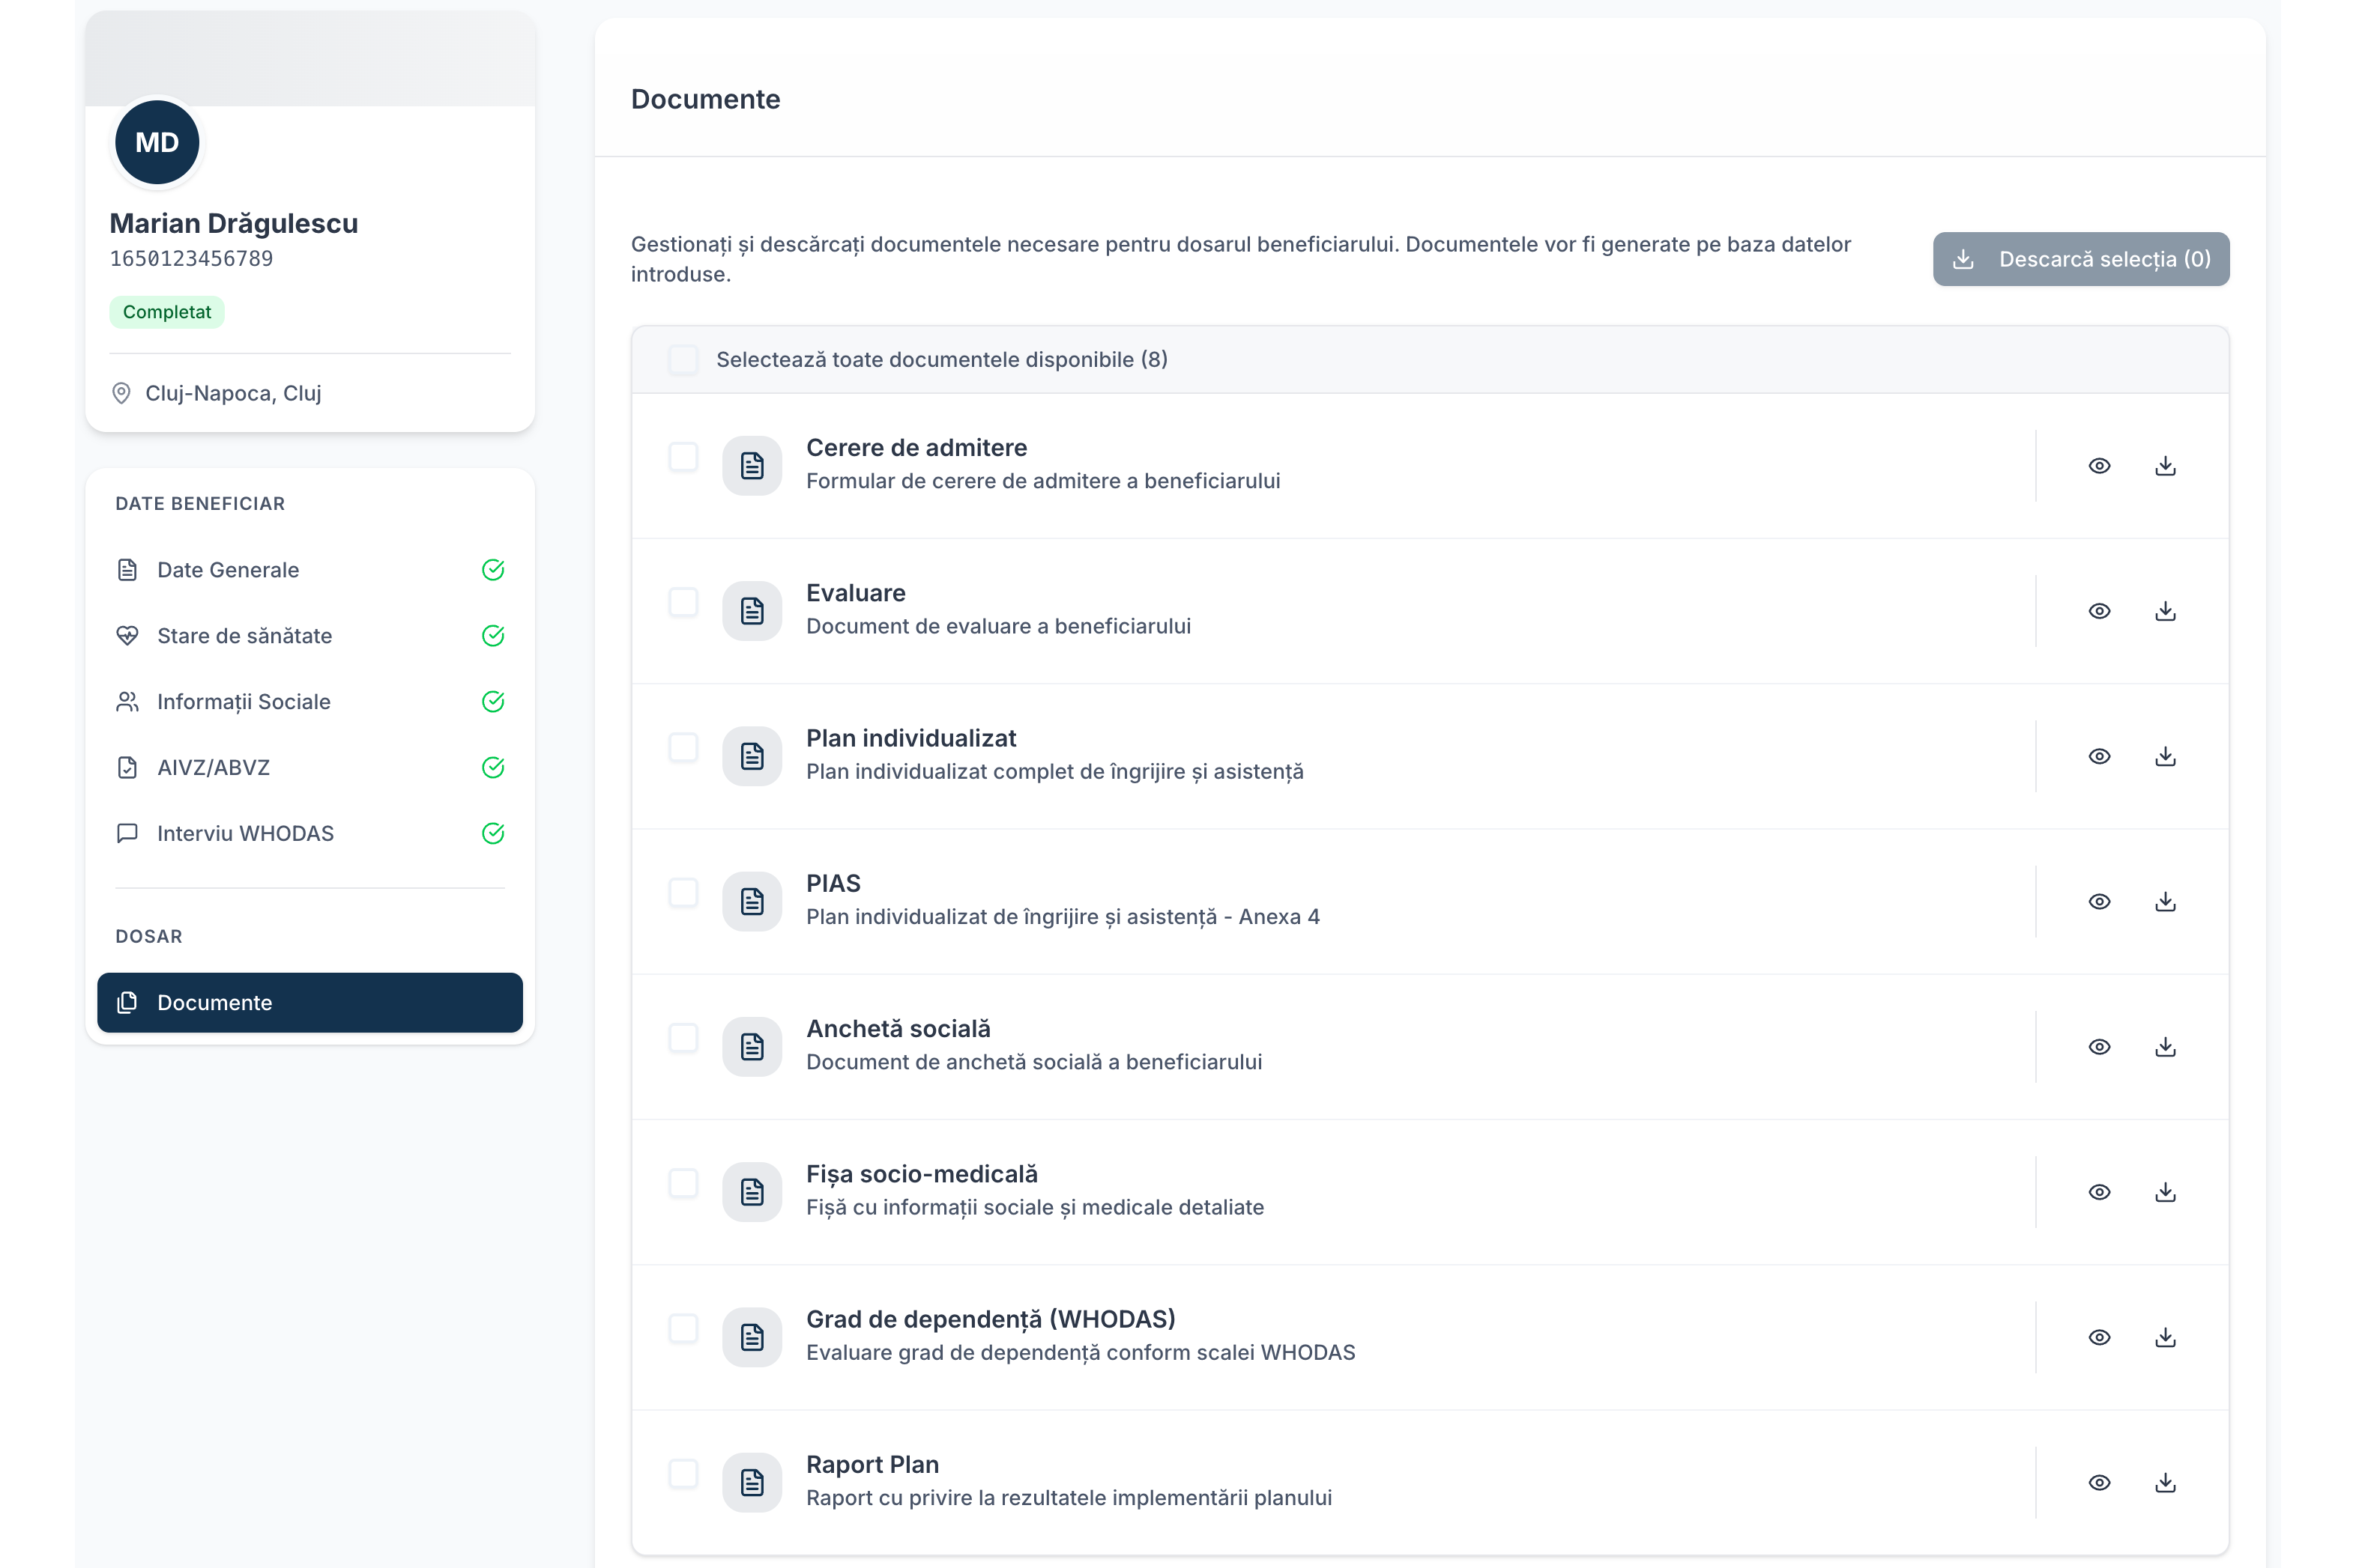Tick the Evaluare document checkbox

(683, 602)
